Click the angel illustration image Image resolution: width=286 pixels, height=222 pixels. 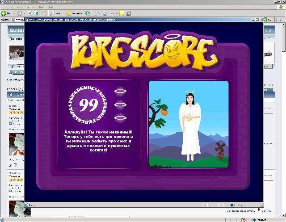tap(189, 124)
